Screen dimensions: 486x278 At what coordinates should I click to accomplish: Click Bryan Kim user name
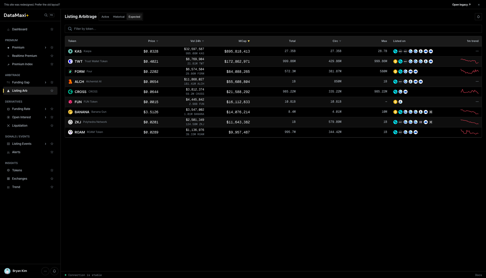(x=20, y=271)
